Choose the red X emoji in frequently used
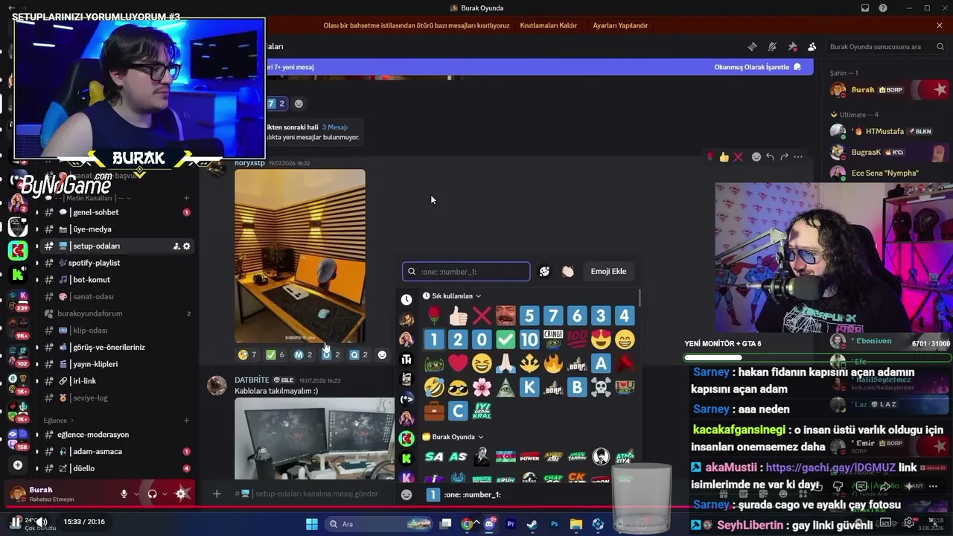Screen dimensions: 953x536 pyautogui.click(x=482, y=316)
